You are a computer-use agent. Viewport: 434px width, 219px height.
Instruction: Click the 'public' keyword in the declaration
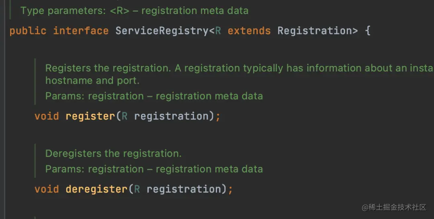tap(28, 31)
